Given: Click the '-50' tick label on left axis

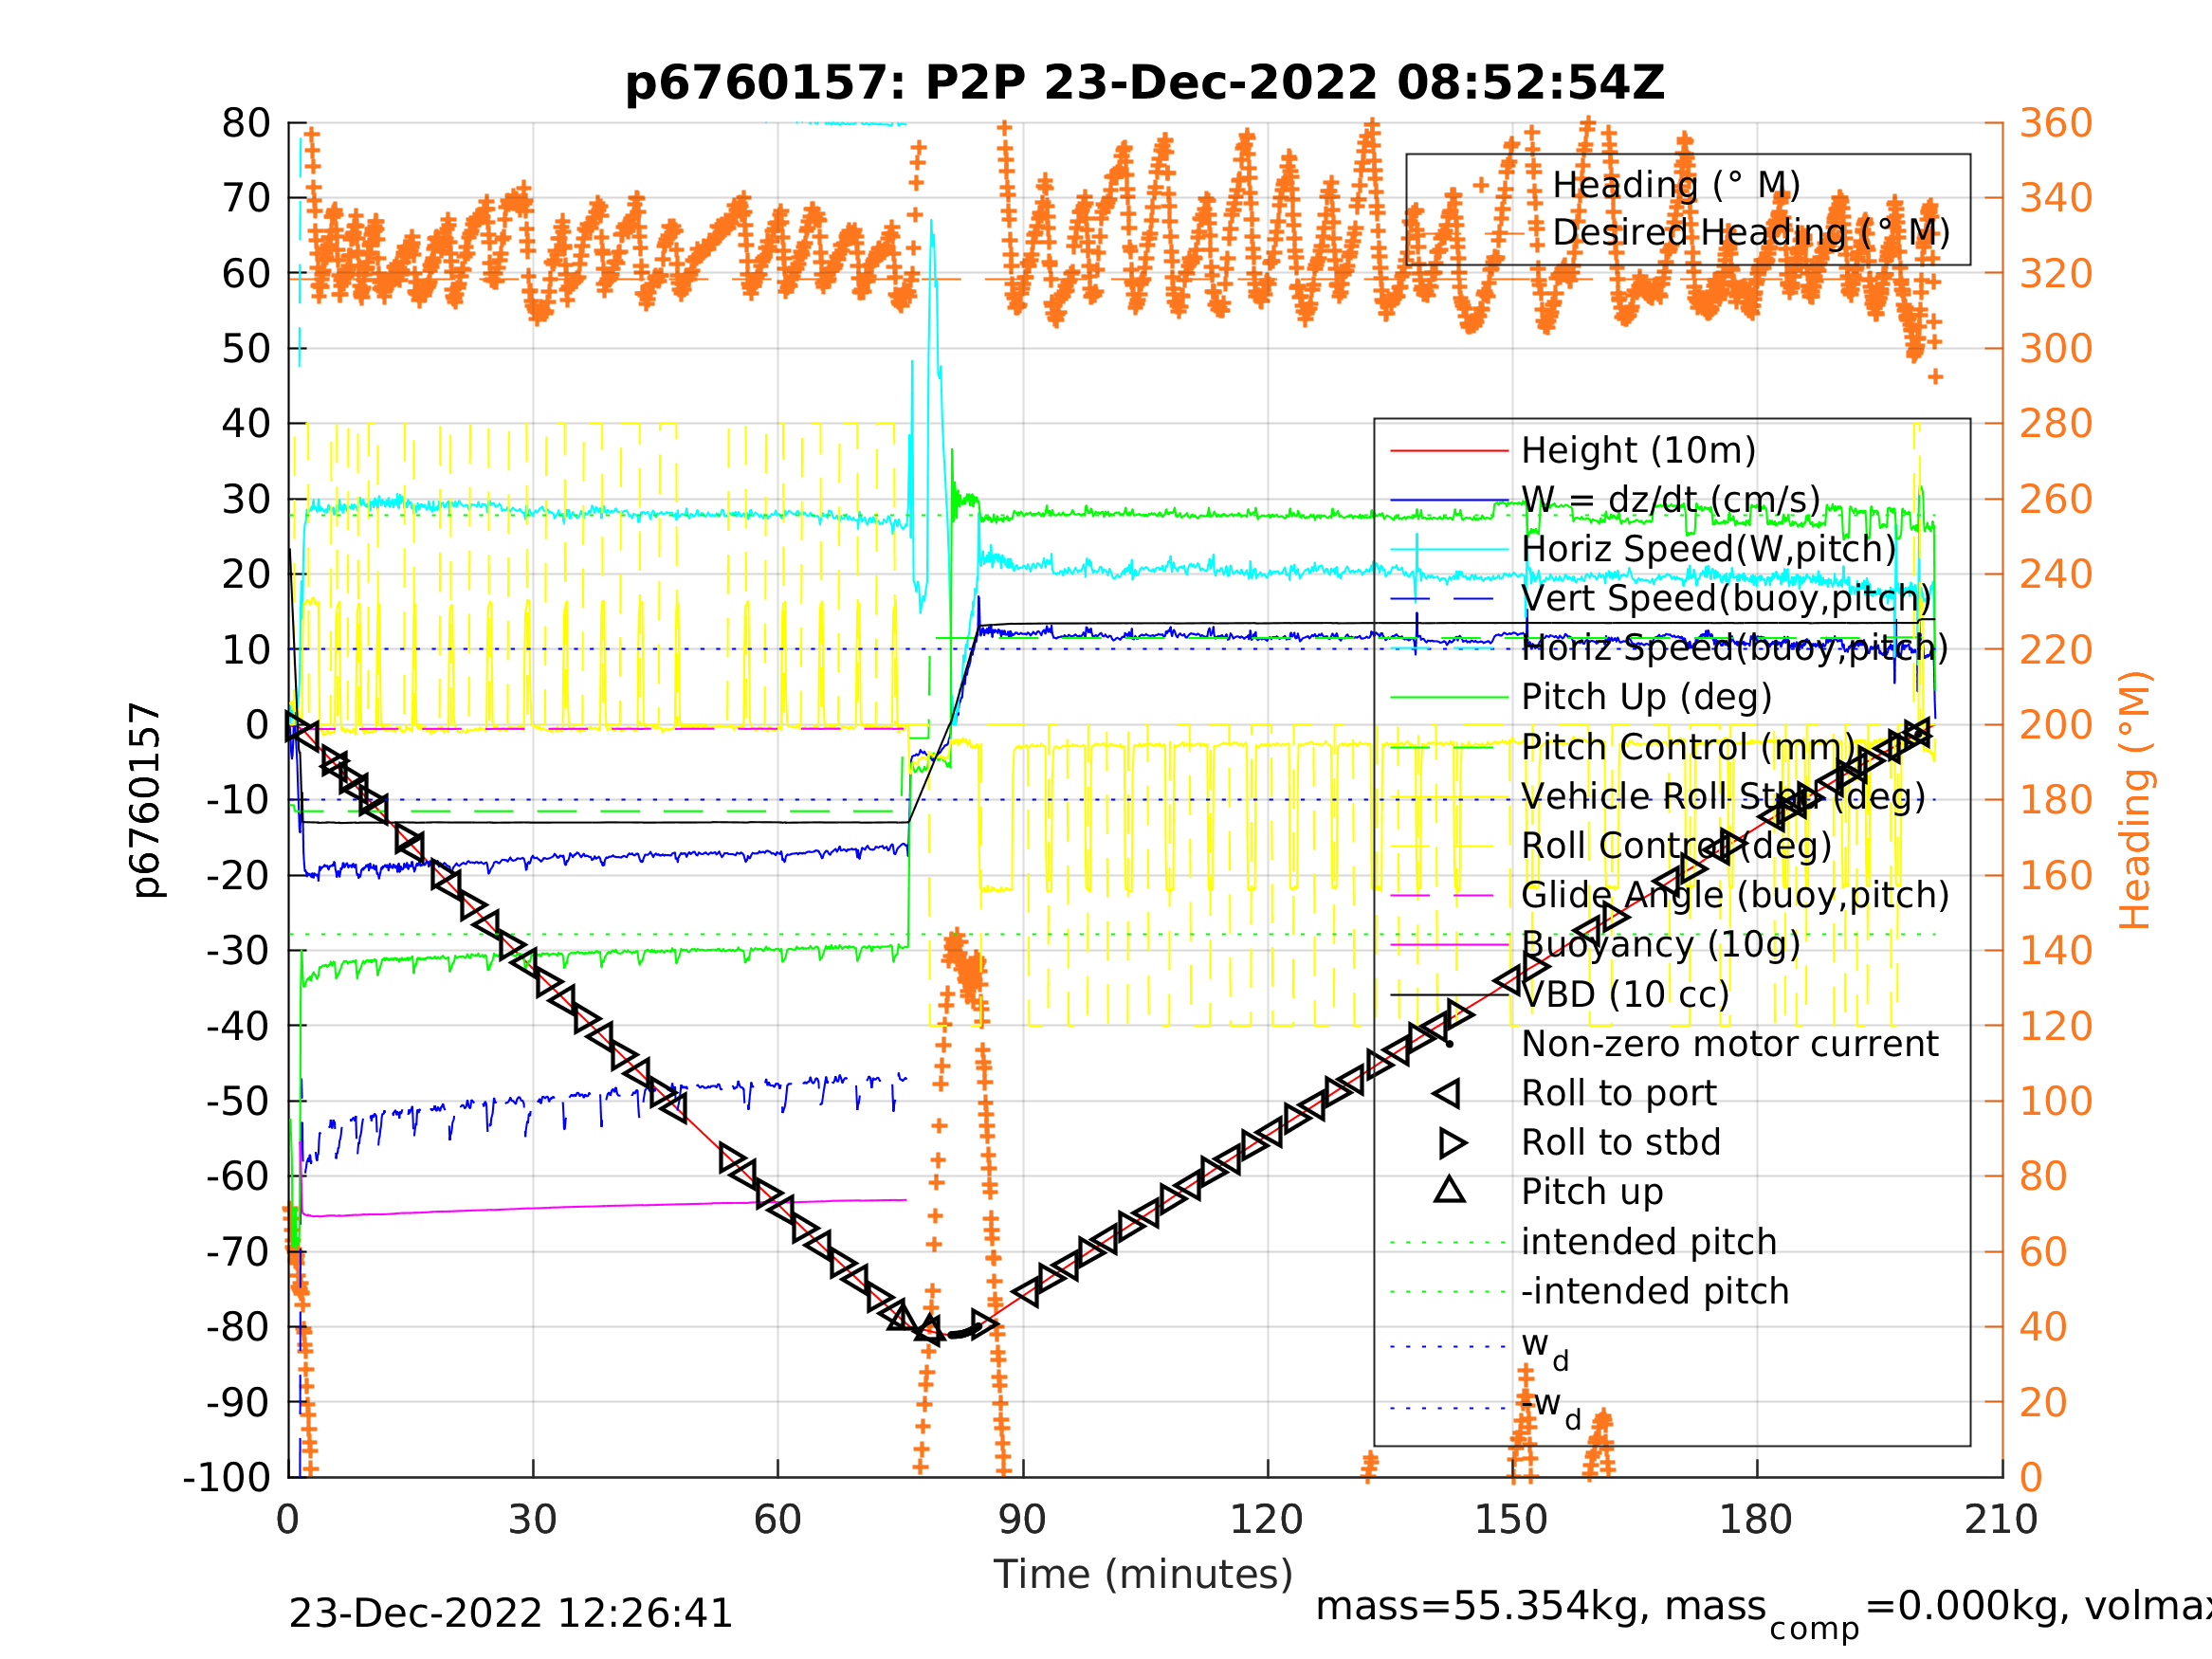Looking at the screenshot, I should click(239, 1102).
